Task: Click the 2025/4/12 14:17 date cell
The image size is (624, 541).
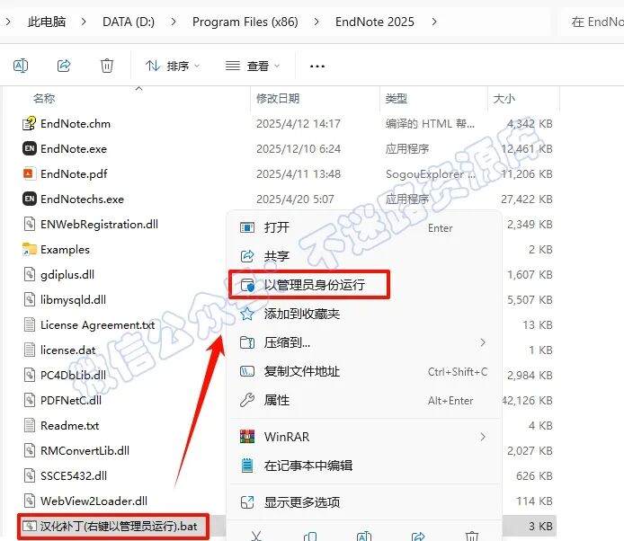Action: point(299,124)
